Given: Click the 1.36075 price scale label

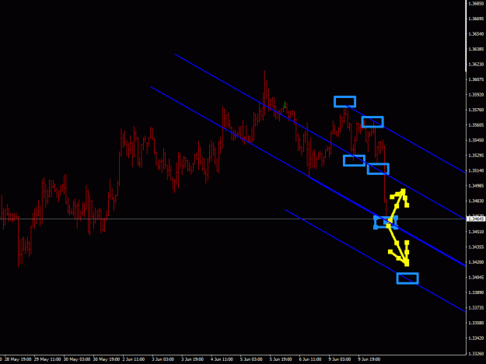Looking at the screenshot, I should pyautogui.click(x=477, y=79).
